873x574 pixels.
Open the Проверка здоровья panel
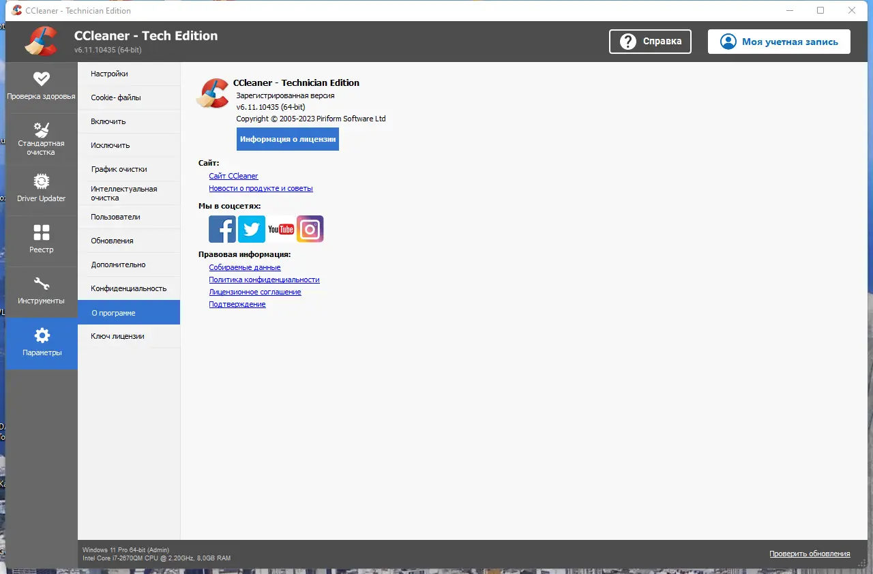(x=42, y=85)
